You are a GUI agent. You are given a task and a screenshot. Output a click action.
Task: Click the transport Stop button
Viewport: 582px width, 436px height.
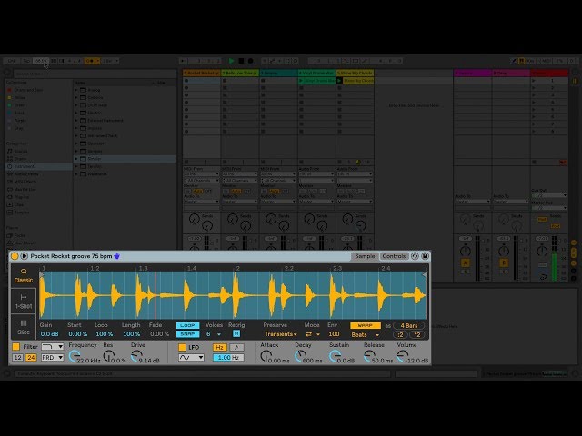coord(241,61)
